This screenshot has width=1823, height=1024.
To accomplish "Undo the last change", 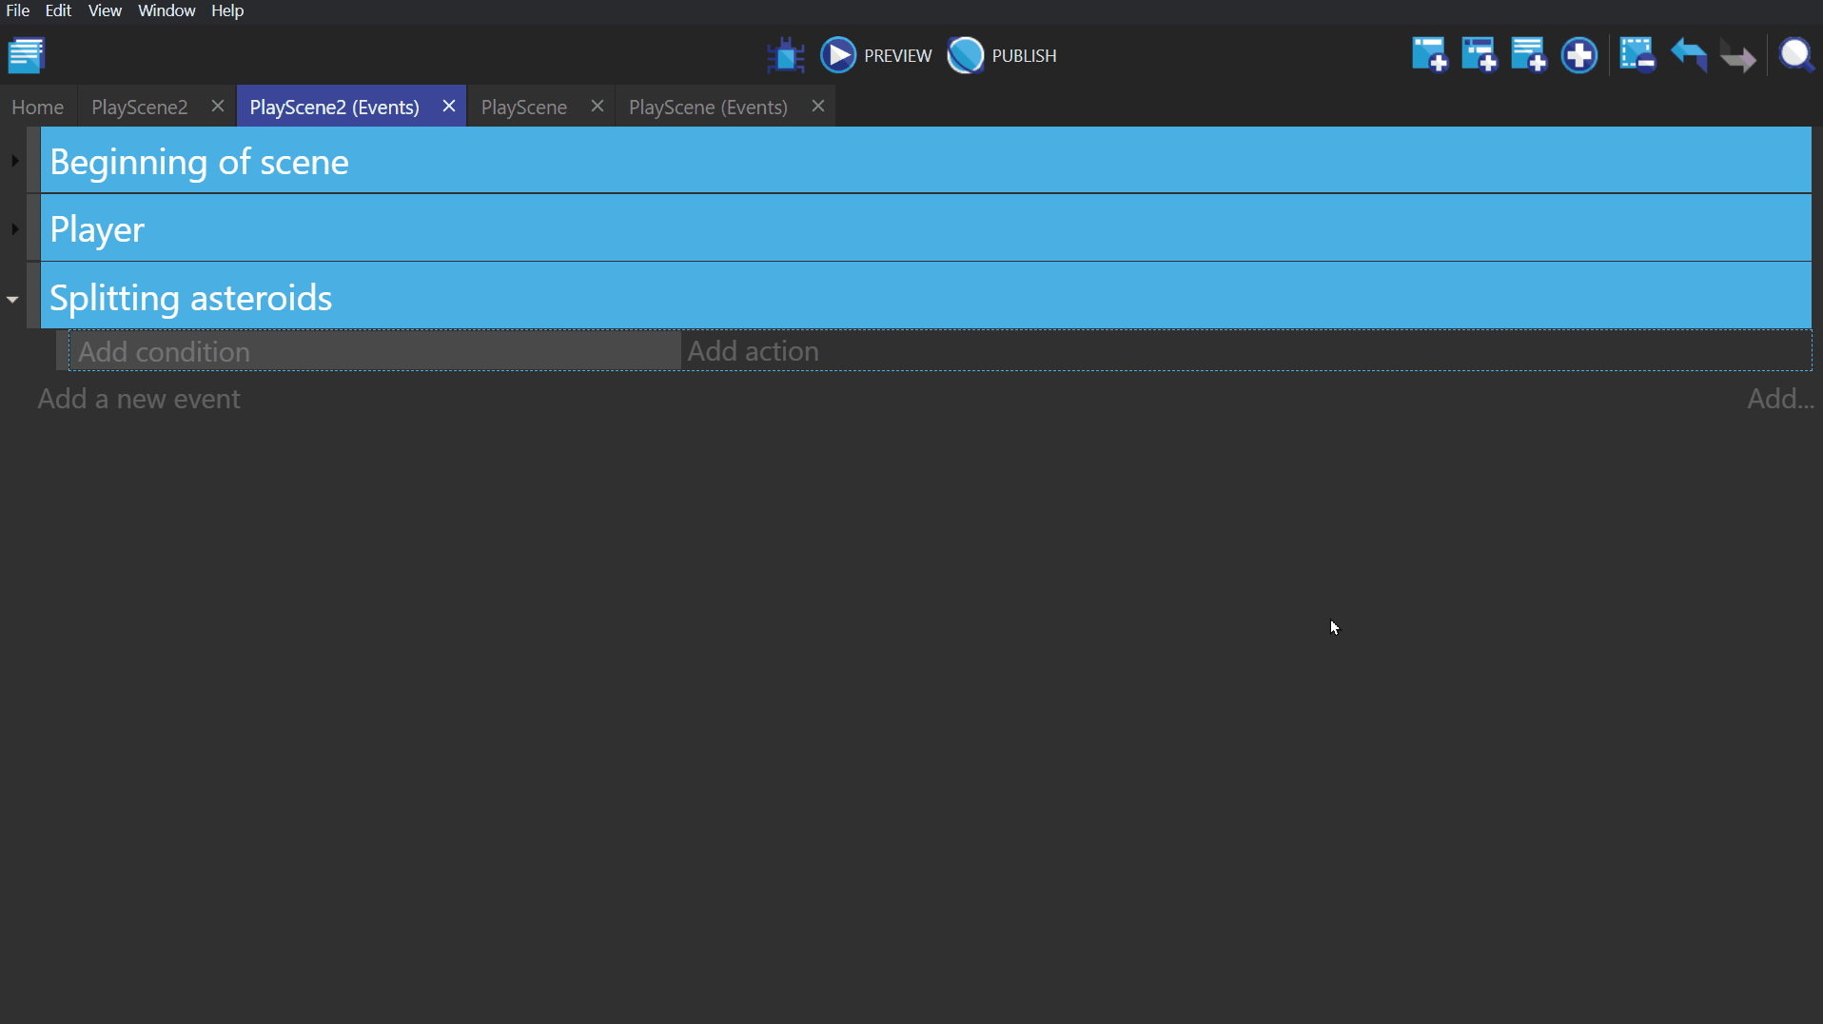I will (x=1689, y=55).
